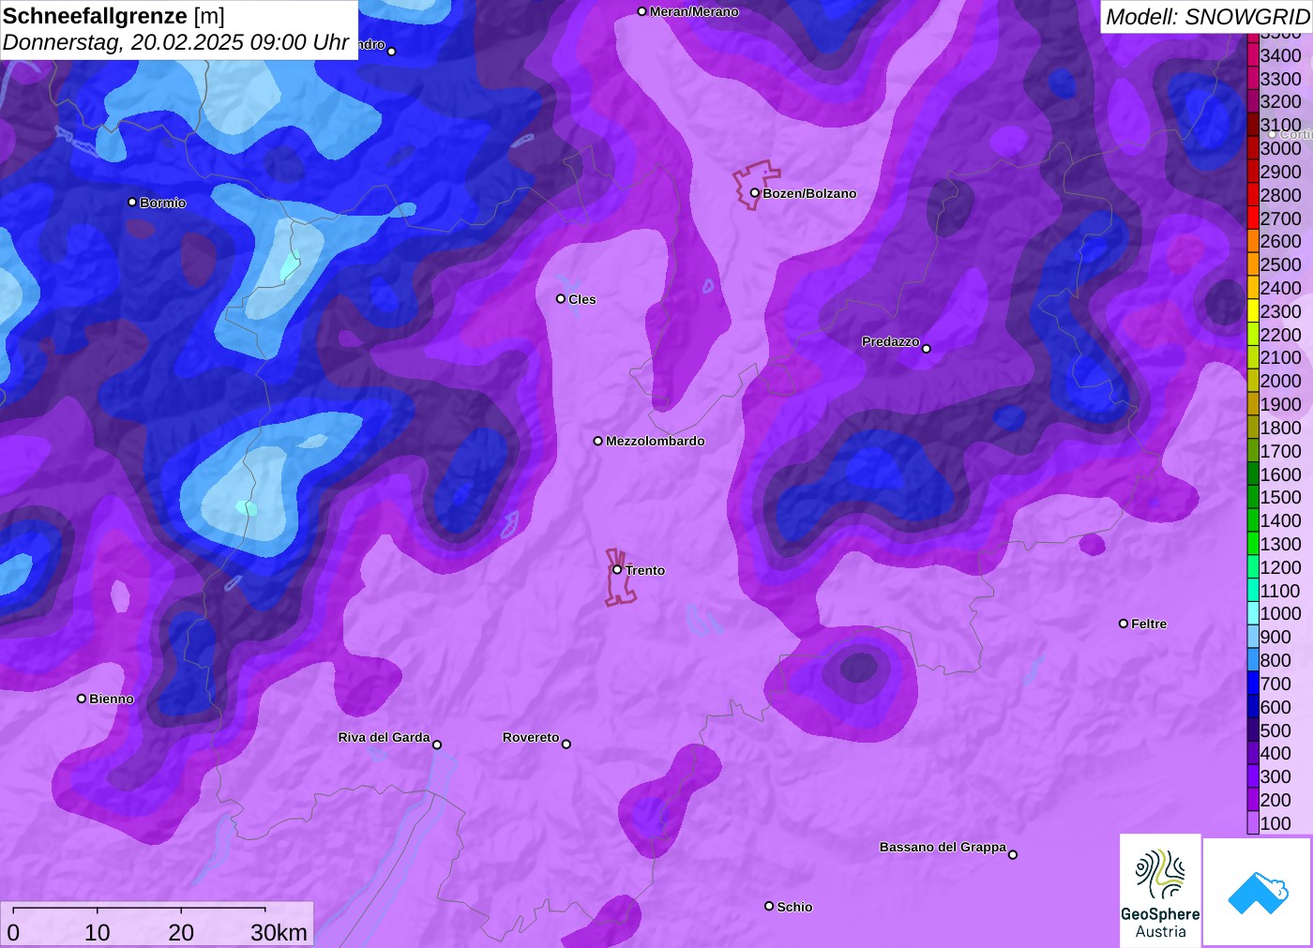The height and width of the screenshot is (948, 1313).
Task: Click legend value 300
Action: (x=1275, y=776)
